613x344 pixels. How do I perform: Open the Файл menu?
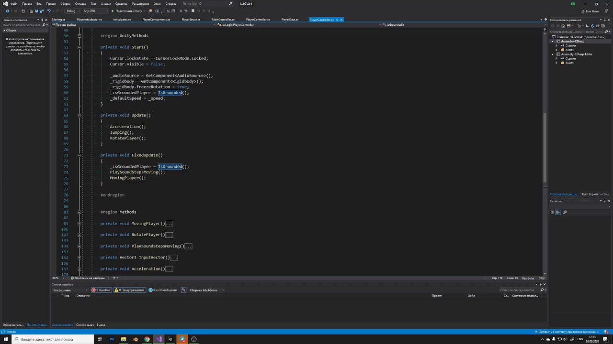point(14,3)
